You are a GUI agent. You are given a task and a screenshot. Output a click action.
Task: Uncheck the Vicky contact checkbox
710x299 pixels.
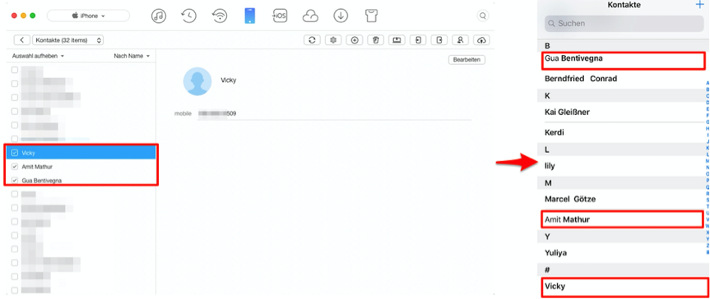[x=15, y=153]
